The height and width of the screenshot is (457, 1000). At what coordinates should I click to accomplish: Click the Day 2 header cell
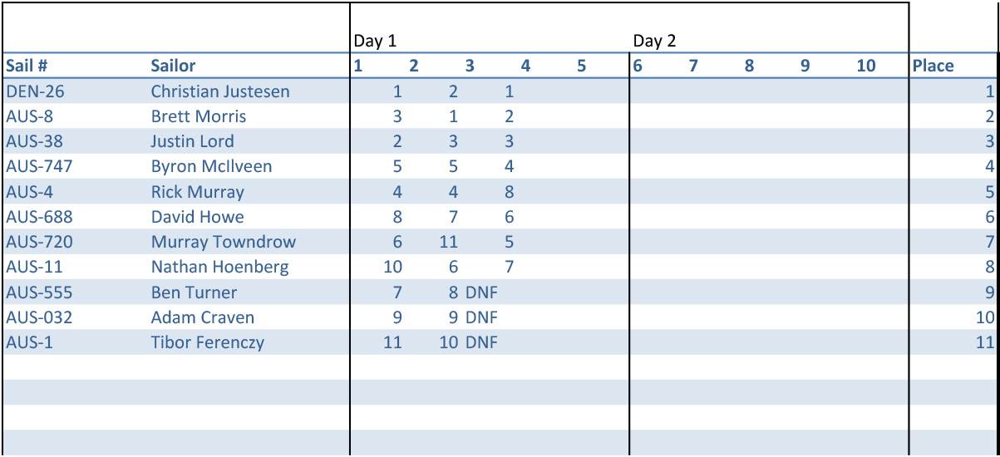(654, 41)
